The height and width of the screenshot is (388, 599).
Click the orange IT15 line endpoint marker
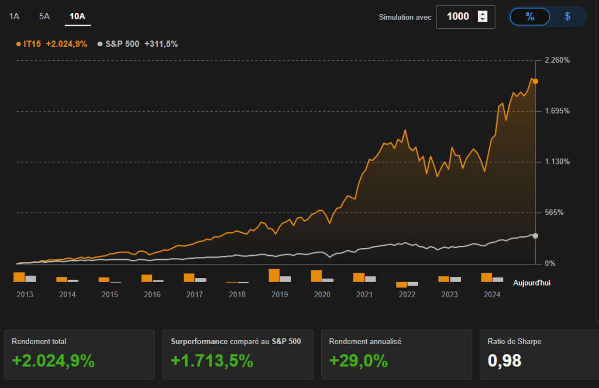[x=535, y=81]
